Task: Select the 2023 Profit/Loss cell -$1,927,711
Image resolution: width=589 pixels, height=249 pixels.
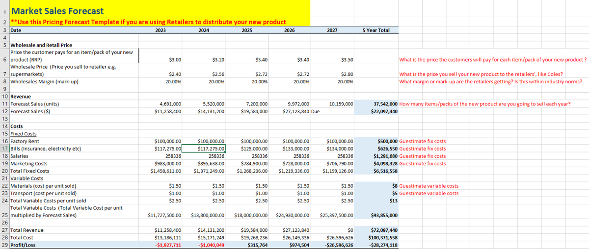Action: (167, 245)
